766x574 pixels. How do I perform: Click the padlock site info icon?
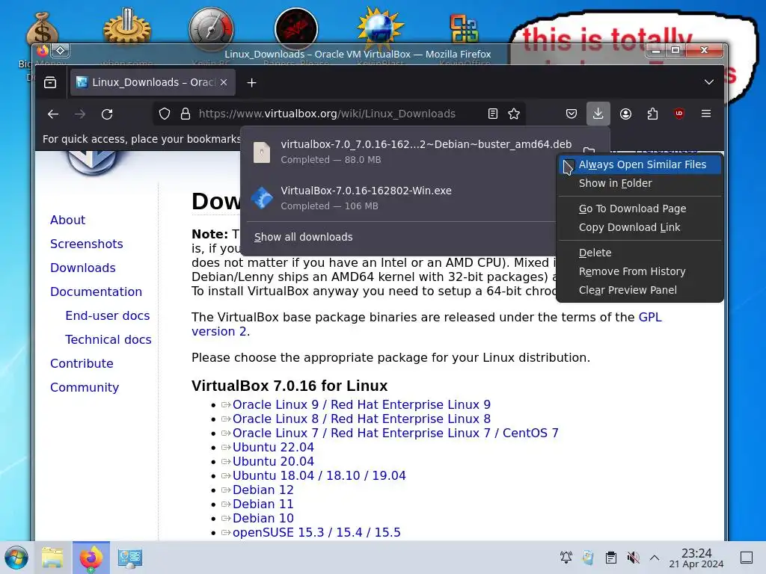tap(186, 114)
